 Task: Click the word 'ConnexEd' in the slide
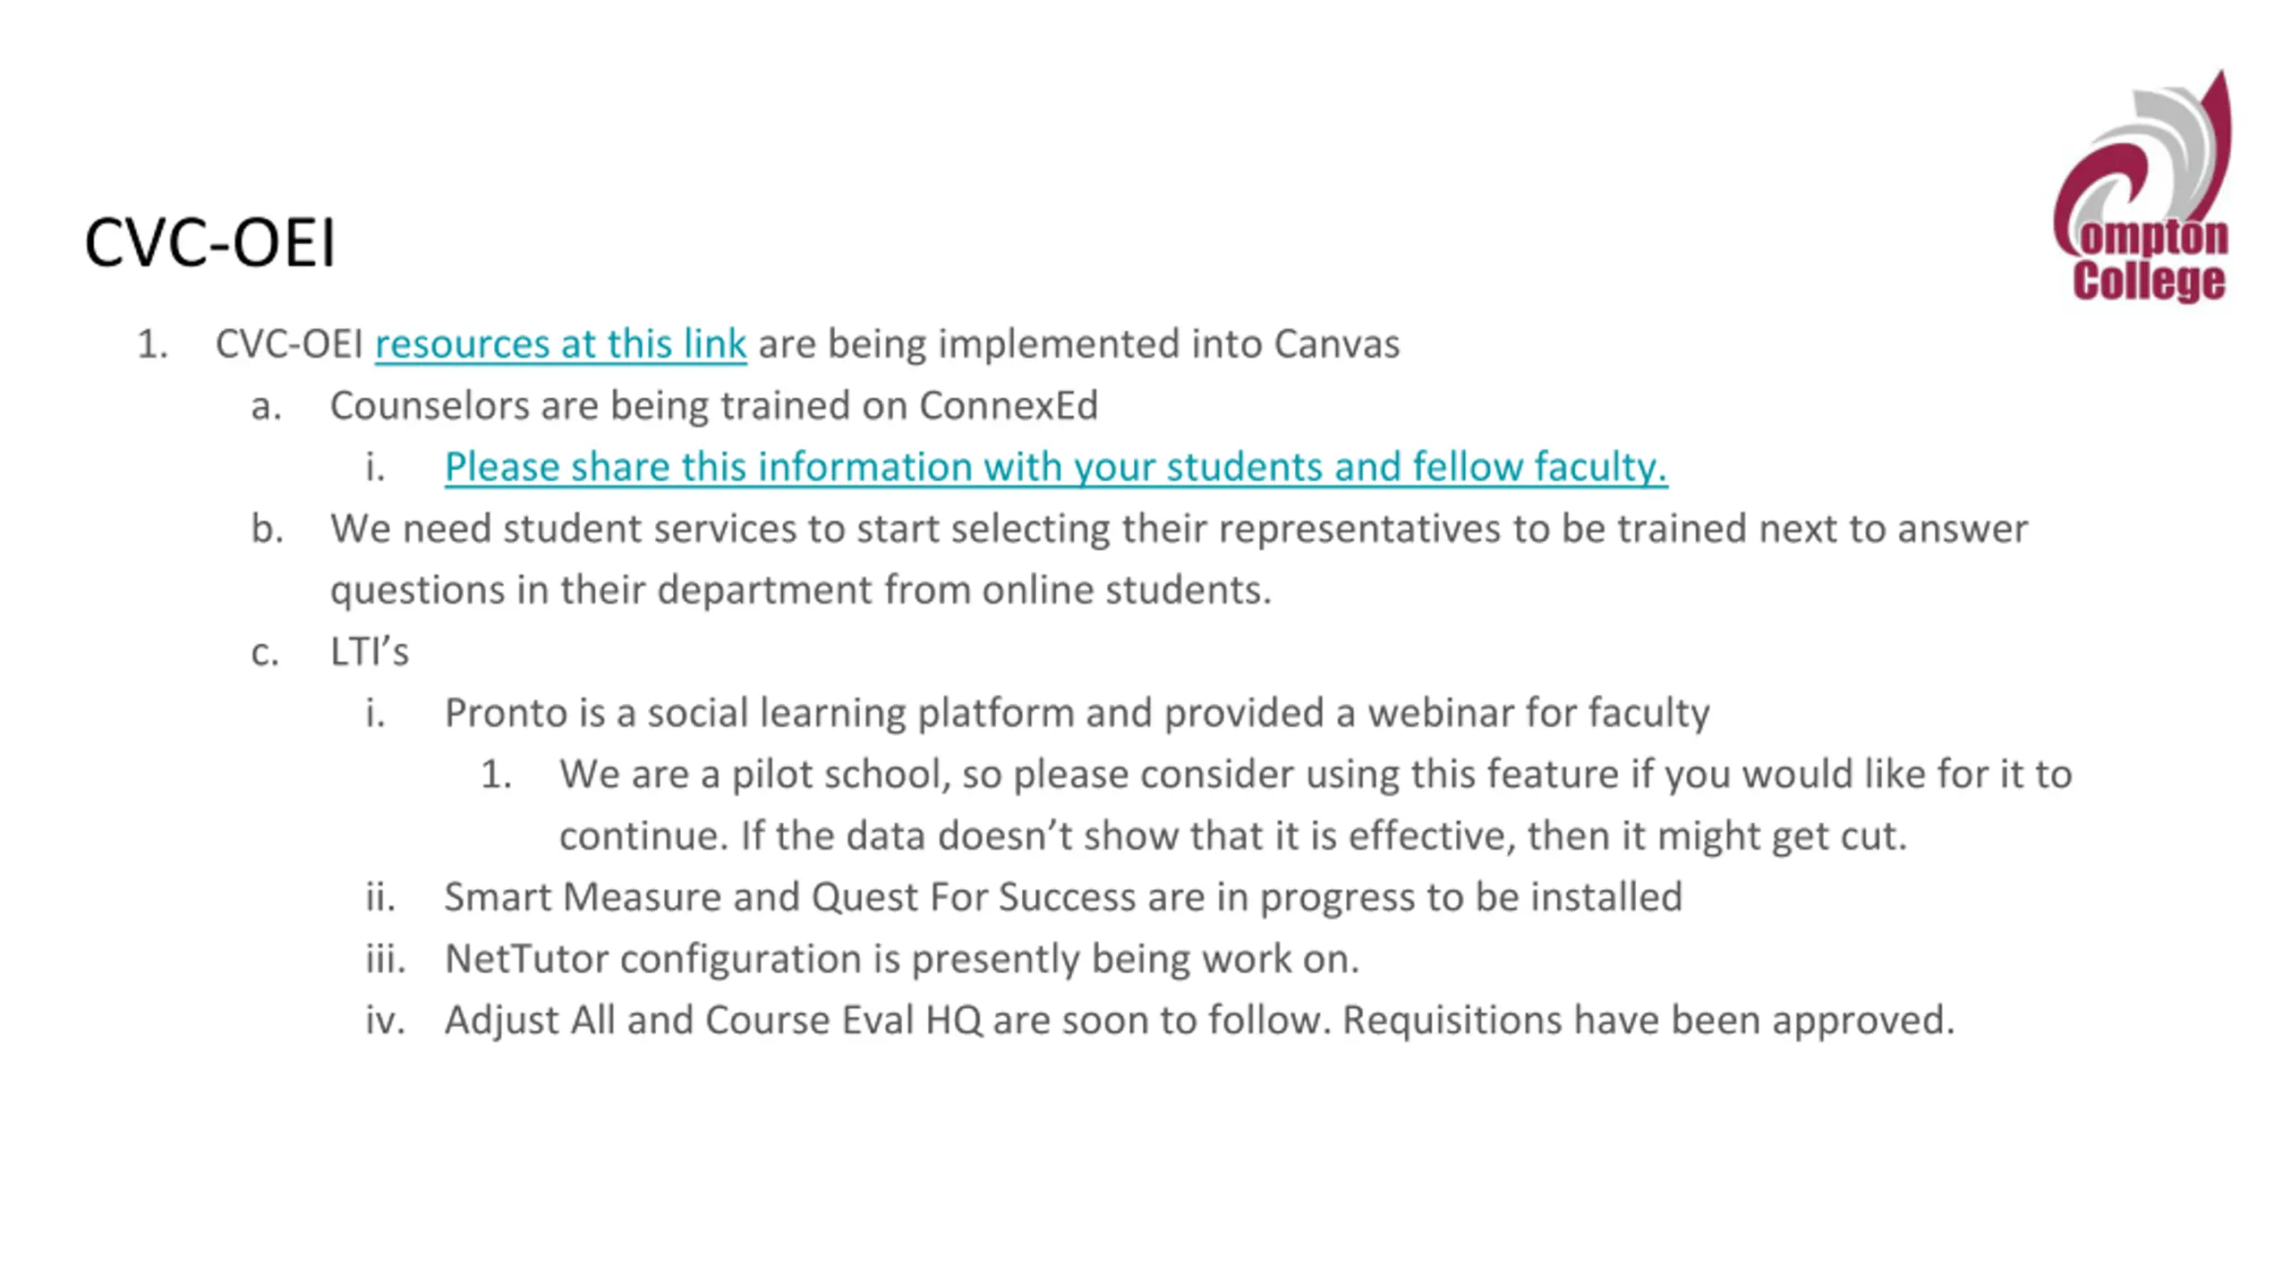(x=1009, y=406)
